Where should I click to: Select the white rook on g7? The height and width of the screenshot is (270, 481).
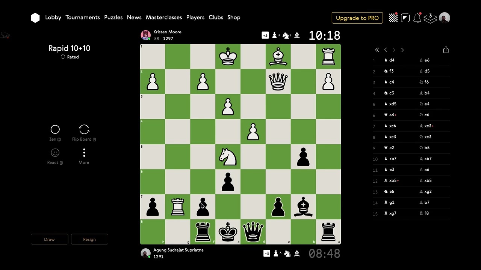tap(178, 207)
